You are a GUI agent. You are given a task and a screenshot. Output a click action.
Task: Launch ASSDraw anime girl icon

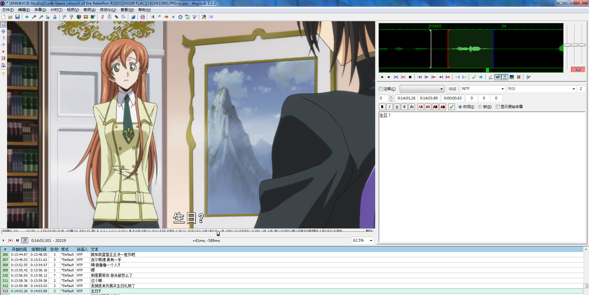coord(143,17)
